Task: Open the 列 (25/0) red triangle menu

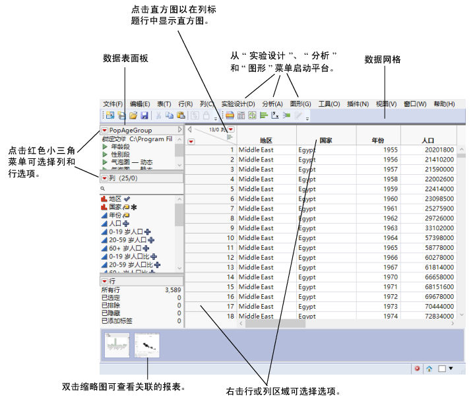Action: pyautogui.click(x=104, y=178)
